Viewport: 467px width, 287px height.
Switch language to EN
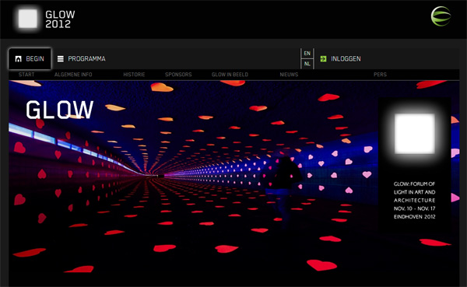(307, 54)
